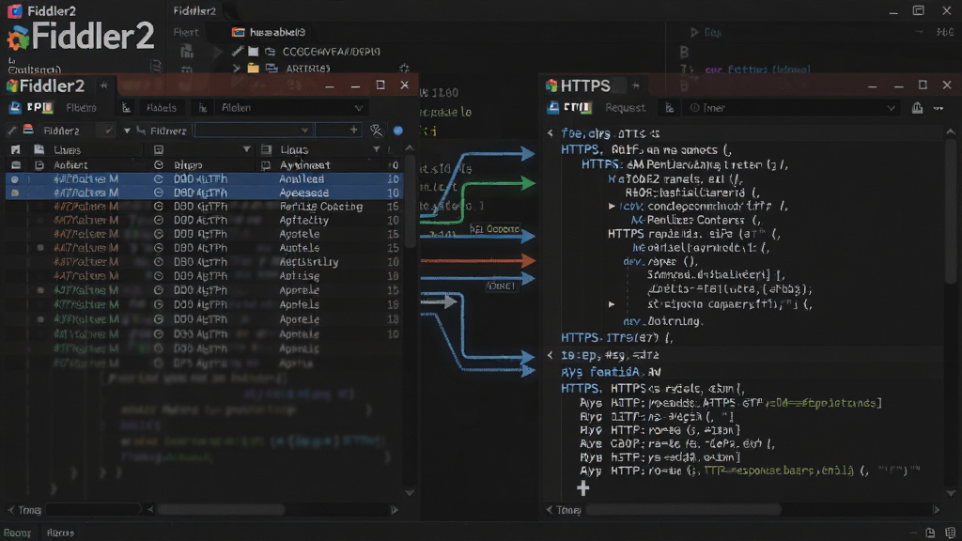962x541 pixels.
Task: Expand the ARTIBI6 folder in the background window
Action: (236, 69)
